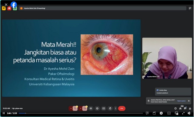The image size is (194, 117).
Task: Click the Open queue link
Action: click(181, 101)
